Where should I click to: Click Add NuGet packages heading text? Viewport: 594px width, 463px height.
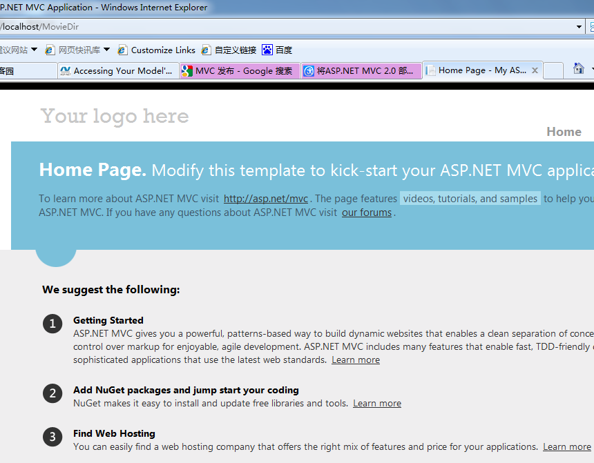[186, 390]
